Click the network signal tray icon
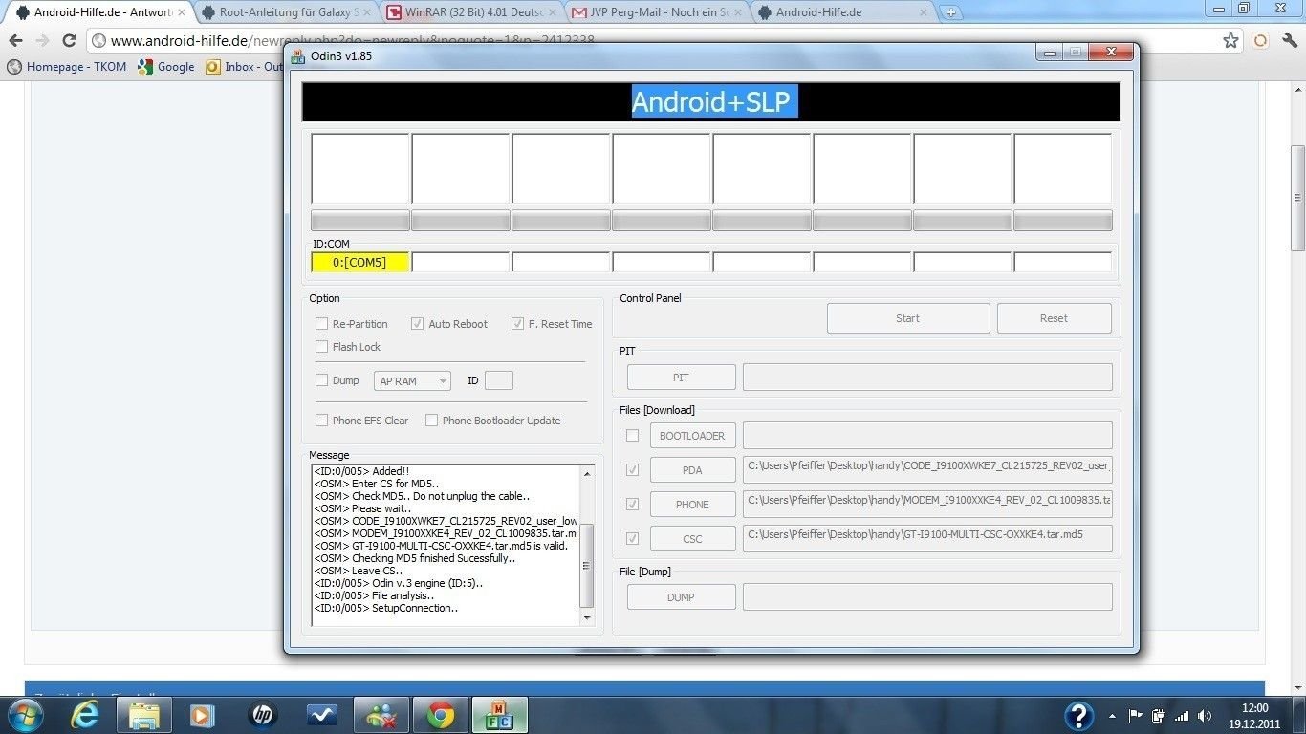Image resolution: width=1306 pixels, height=734 pixels. coord(1182,716)
